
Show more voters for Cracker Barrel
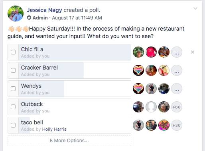click(x=177, y=70)
